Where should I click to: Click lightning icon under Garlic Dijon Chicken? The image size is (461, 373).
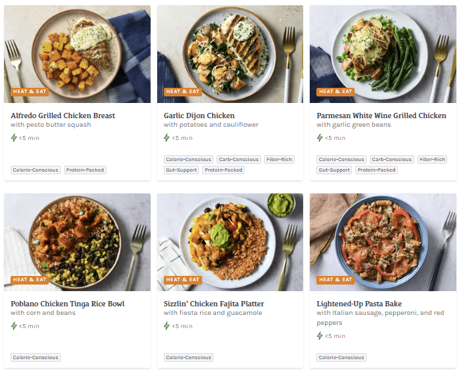(167, 138)
